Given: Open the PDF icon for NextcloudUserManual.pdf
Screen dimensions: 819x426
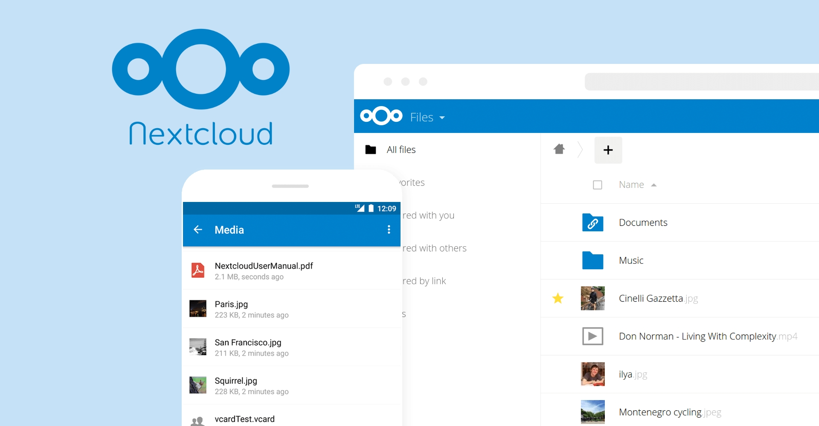Looking at the screenshot, I should pyautogui.click(x=198, y=270).
